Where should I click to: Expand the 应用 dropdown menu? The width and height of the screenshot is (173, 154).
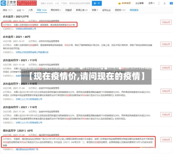tap(151, 3)
